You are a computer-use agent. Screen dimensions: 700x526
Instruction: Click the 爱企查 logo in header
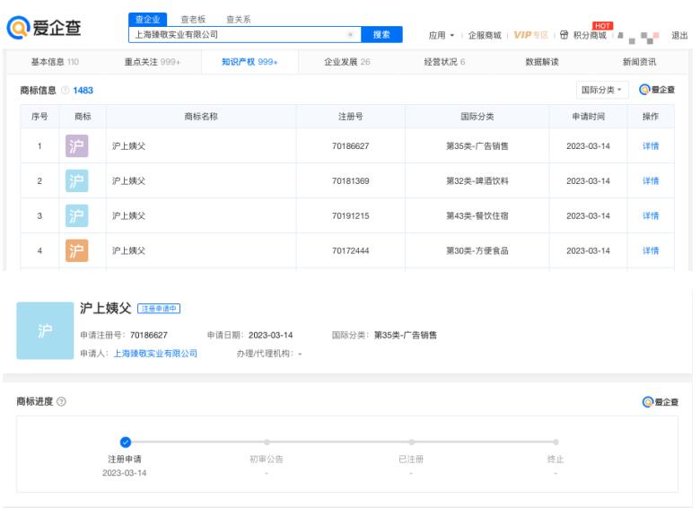pos(43,28)
